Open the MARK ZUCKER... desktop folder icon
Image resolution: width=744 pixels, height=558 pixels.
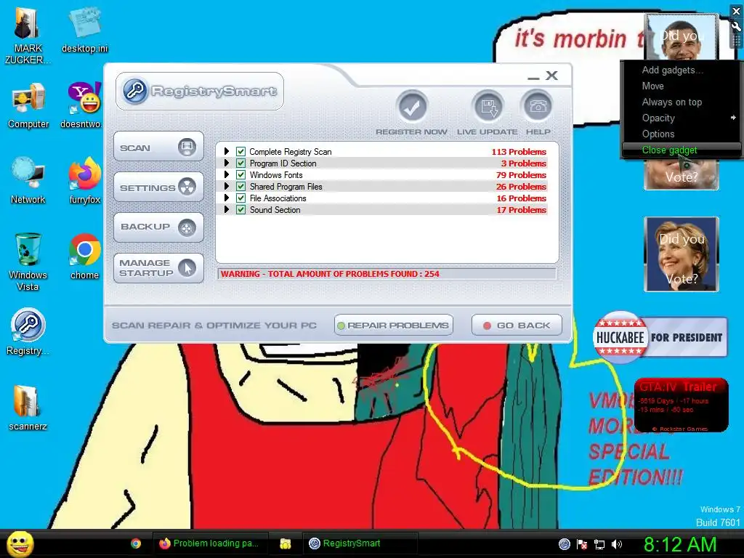point(27,25)
